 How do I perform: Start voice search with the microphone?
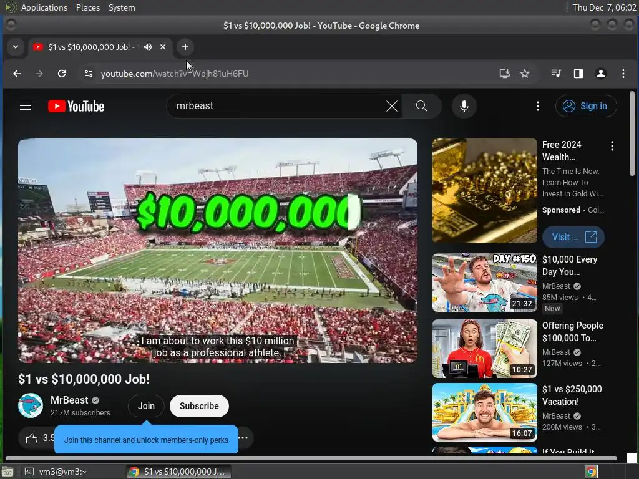[464, 106]
